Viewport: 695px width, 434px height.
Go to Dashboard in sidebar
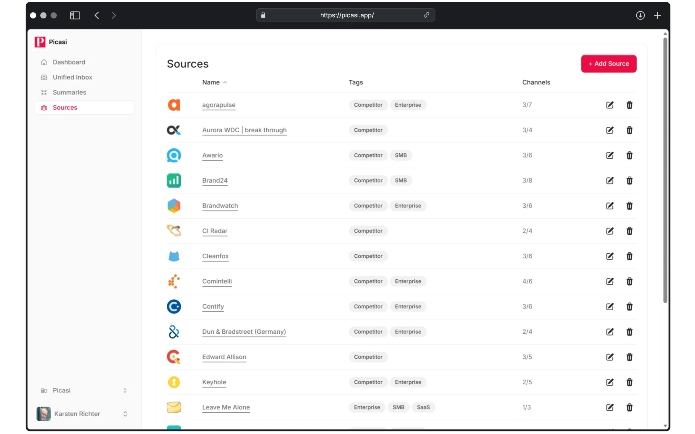69,62
